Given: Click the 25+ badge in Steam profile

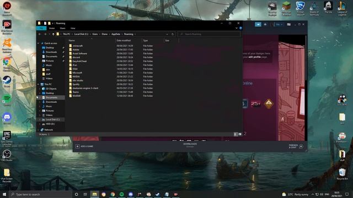Looking at the screenshot, I should click(x=255, y=104).
